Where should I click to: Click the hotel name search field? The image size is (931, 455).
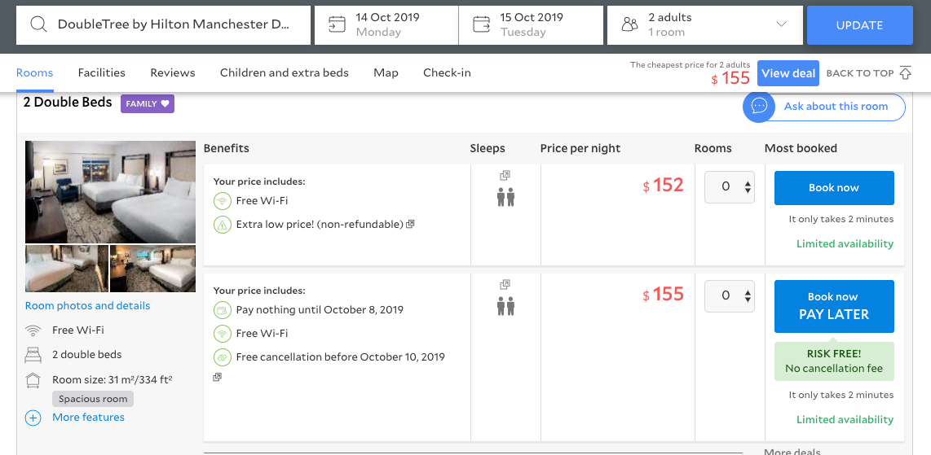(173, 24)
